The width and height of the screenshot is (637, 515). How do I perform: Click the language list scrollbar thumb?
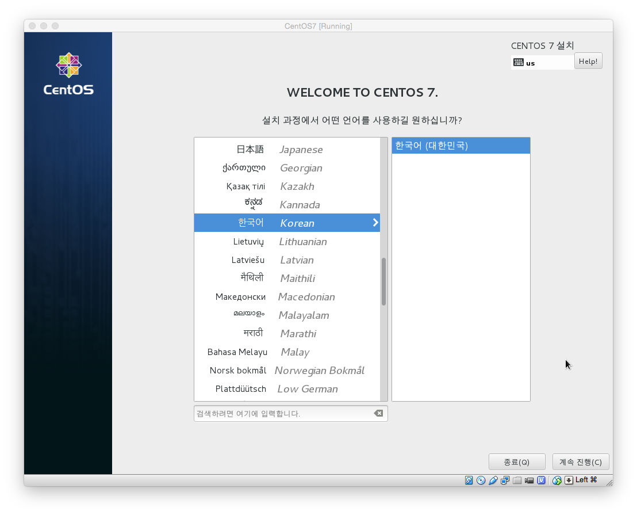pos(383,281)
